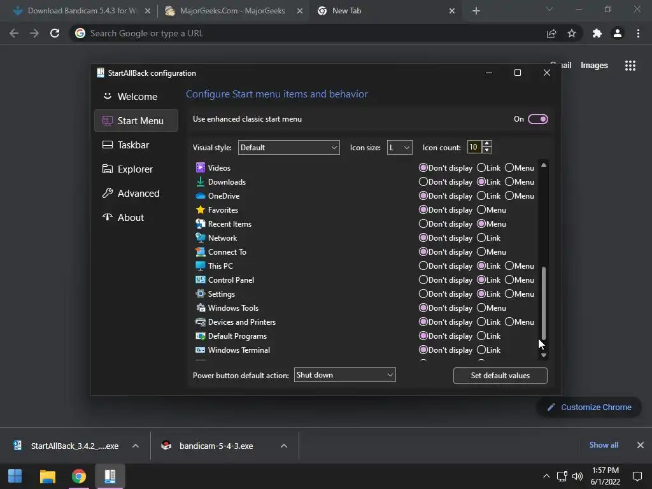The height and width of the screenshot is (489, 652).
Task: Open the Welcome section
Action: 136,97
